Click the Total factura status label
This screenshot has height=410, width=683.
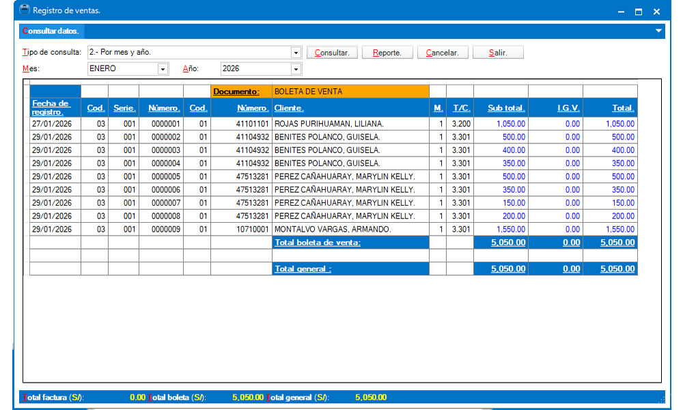(x=53, y=398)
